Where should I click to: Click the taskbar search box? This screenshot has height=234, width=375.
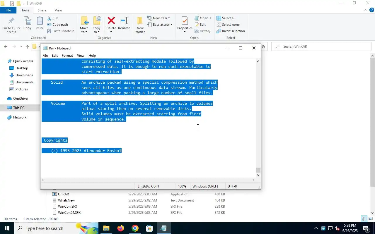(x=56, y=228)
